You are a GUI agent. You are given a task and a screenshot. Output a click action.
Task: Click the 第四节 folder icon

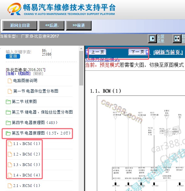coord(8,123)
